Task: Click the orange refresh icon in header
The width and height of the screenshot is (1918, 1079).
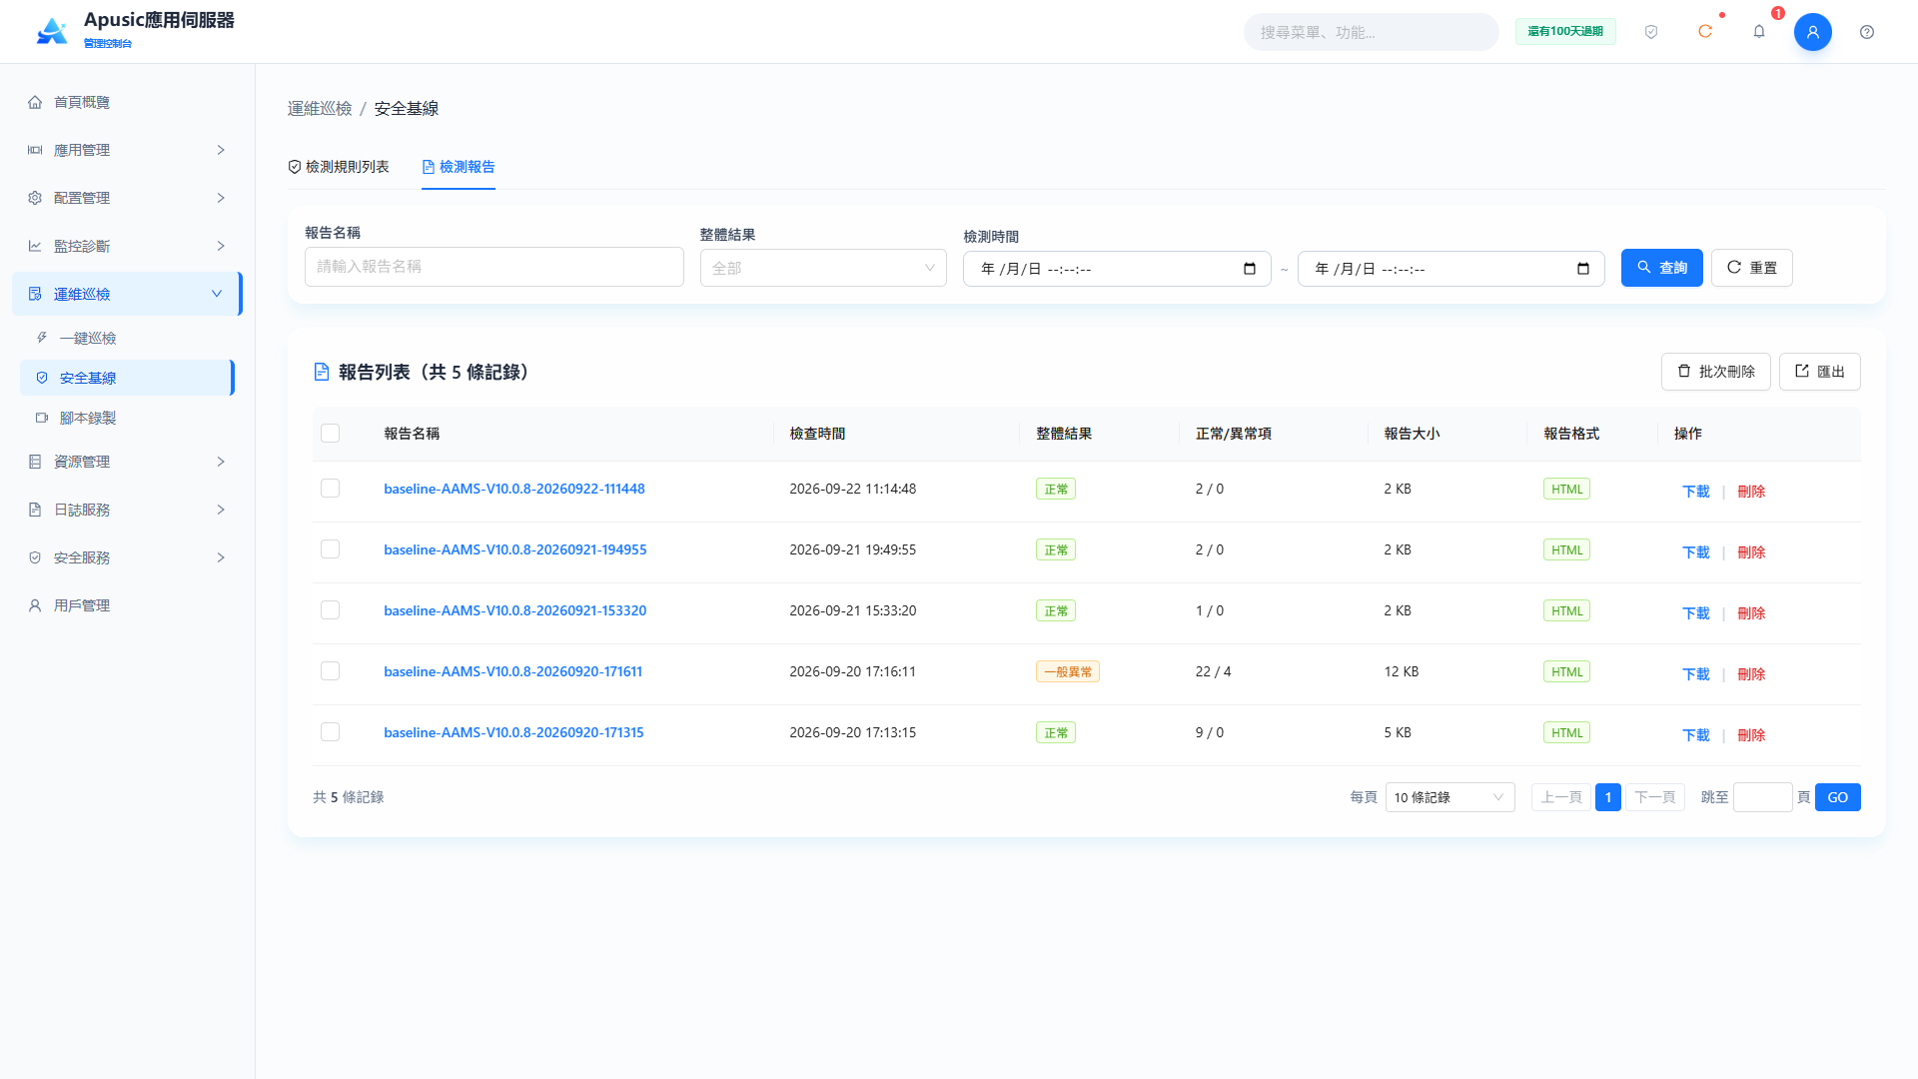Action: click(1705, 32)
